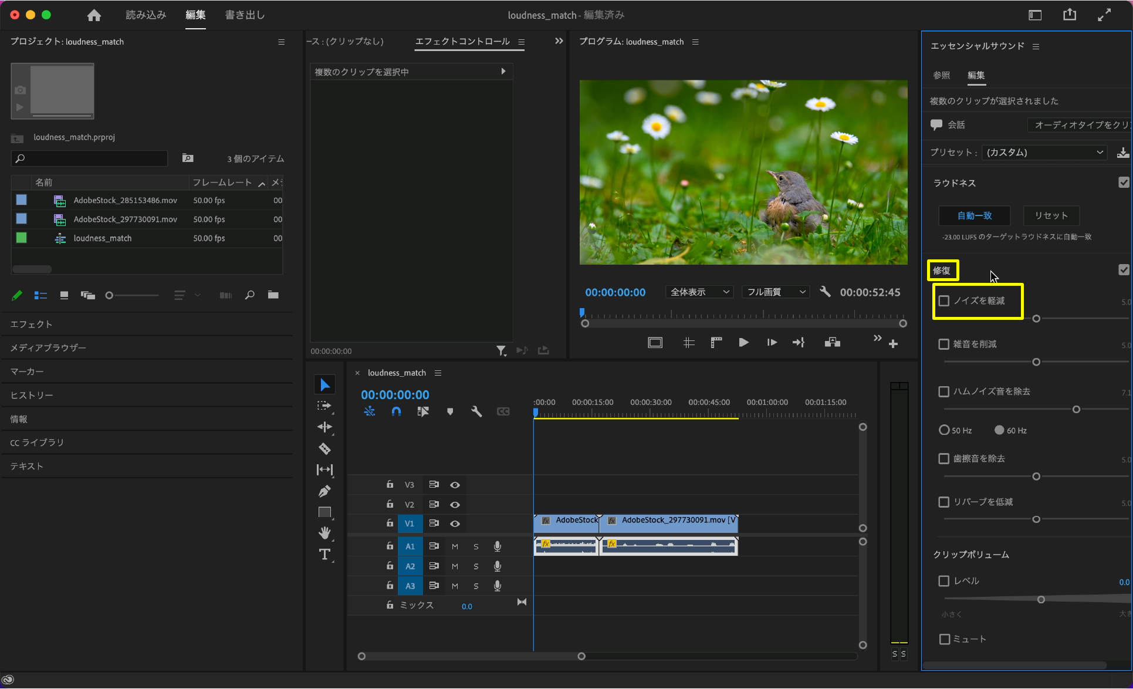This screenshot has width=1133, height=689.
Task: Open the timeline display settings wrench
Action: [476, 411]
